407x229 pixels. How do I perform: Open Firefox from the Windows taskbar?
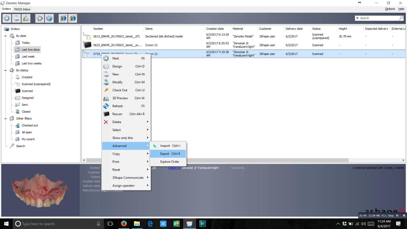coord(124,224)
